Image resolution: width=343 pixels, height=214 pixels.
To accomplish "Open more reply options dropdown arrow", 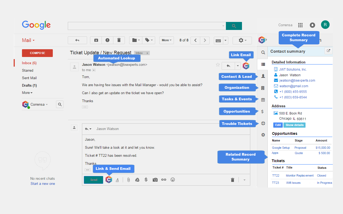I will pyautogui.click(x=244, y=180).
